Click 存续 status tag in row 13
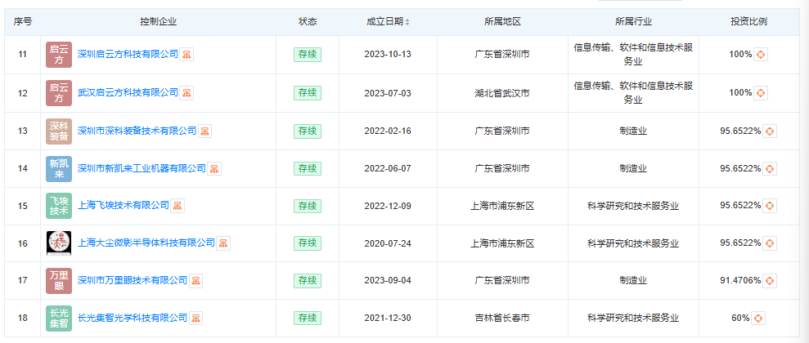The height and width of the screenshot is (343, 809). pos(308,131)
